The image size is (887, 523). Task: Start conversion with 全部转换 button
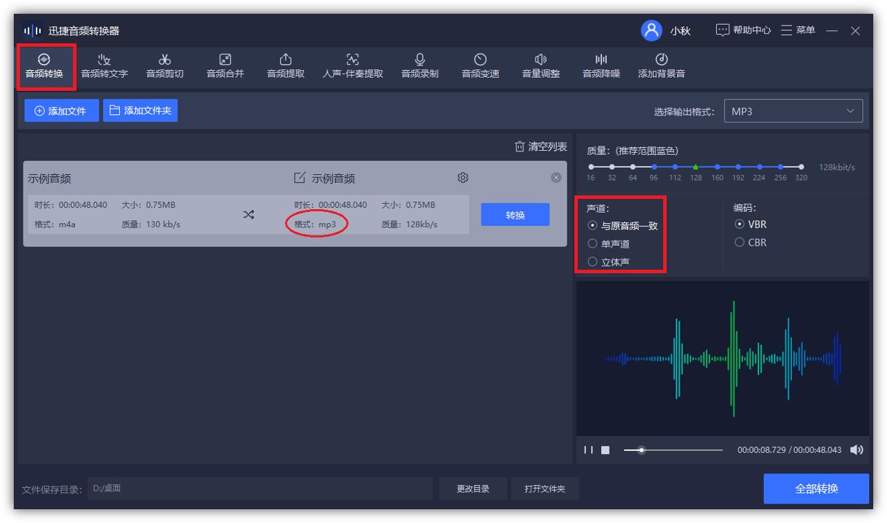(x=816, y=489)
